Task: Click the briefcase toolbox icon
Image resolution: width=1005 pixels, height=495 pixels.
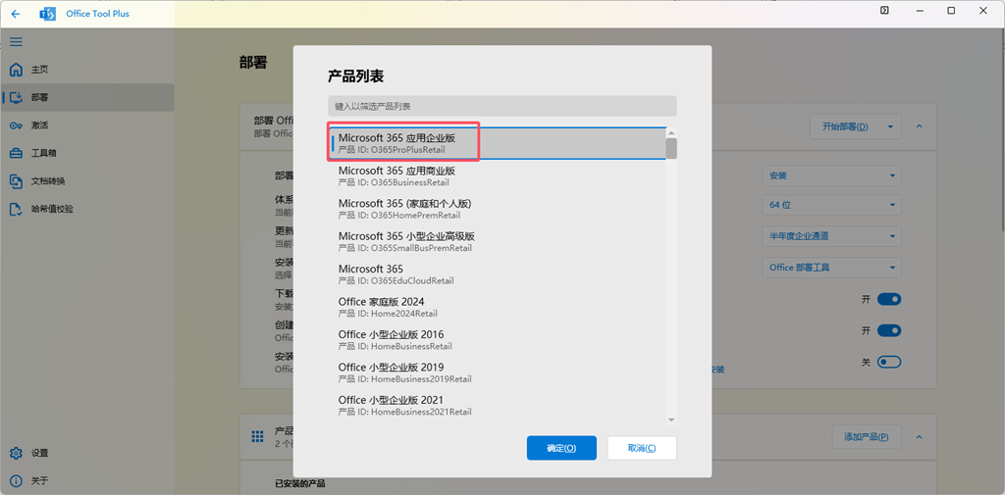Action: tap(17, 153)
